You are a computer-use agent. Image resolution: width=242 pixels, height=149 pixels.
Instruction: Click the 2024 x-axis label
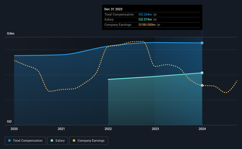[202, 129]
